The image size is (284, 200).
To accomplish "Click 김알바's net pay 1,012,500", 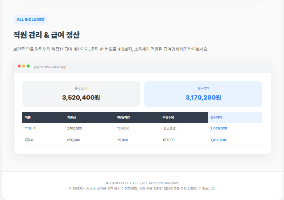I will click(218, 140).
